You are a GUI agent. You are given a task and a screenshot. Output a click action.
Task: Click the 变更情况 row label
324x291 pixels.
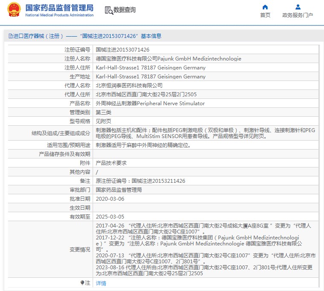(80, 250)
